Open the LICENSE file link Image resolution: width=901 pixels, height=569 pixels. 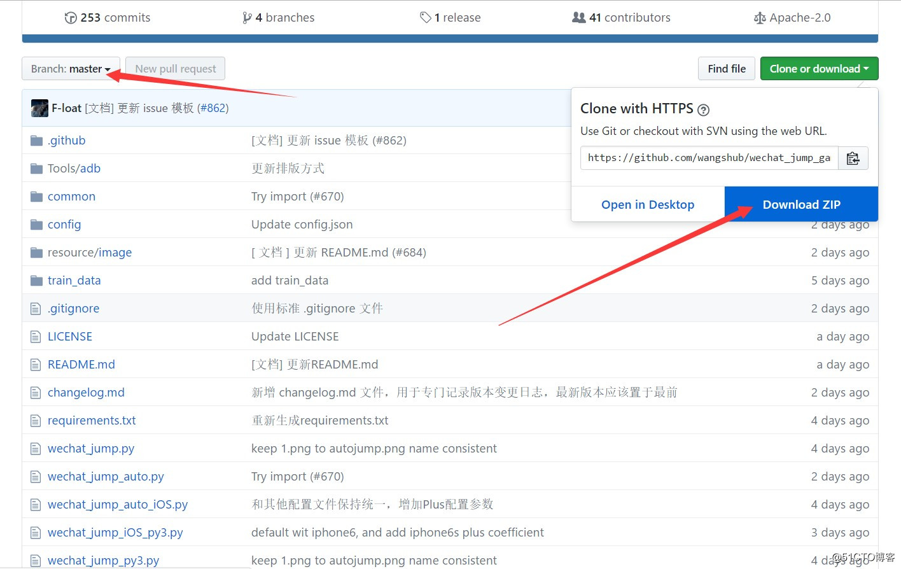pos(70,337)
